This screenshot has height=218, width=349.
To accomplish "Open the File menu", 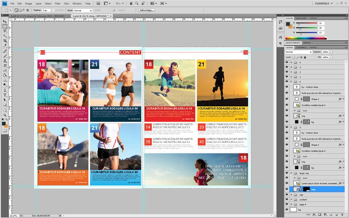I will click(x=12, y=3).
